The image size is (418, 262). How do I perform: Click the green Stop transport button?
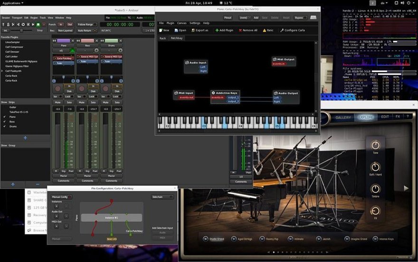[38, 25]
